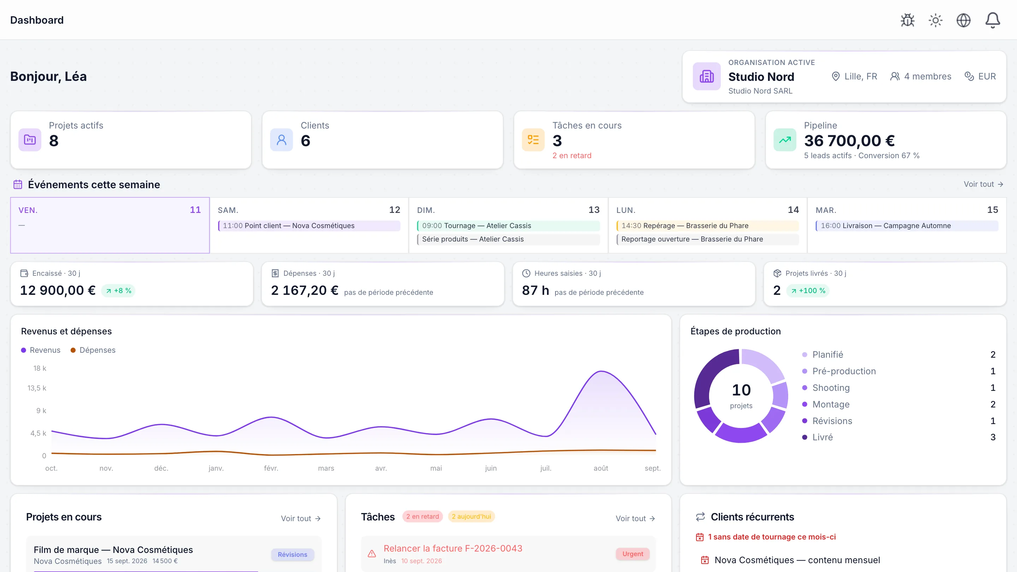Click the Heures saisies clock icon
The width and height of the screenshot is (1017, 572).
pyautogui.click(x=526, y=273)
